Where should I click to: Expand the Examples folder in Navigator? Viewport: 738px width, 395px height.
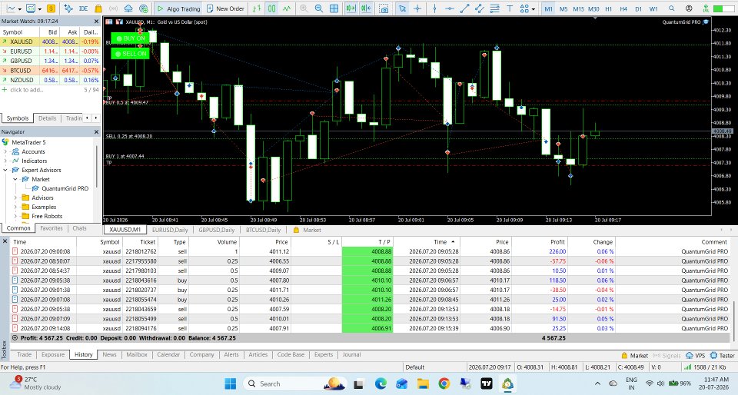click(15, 207)
